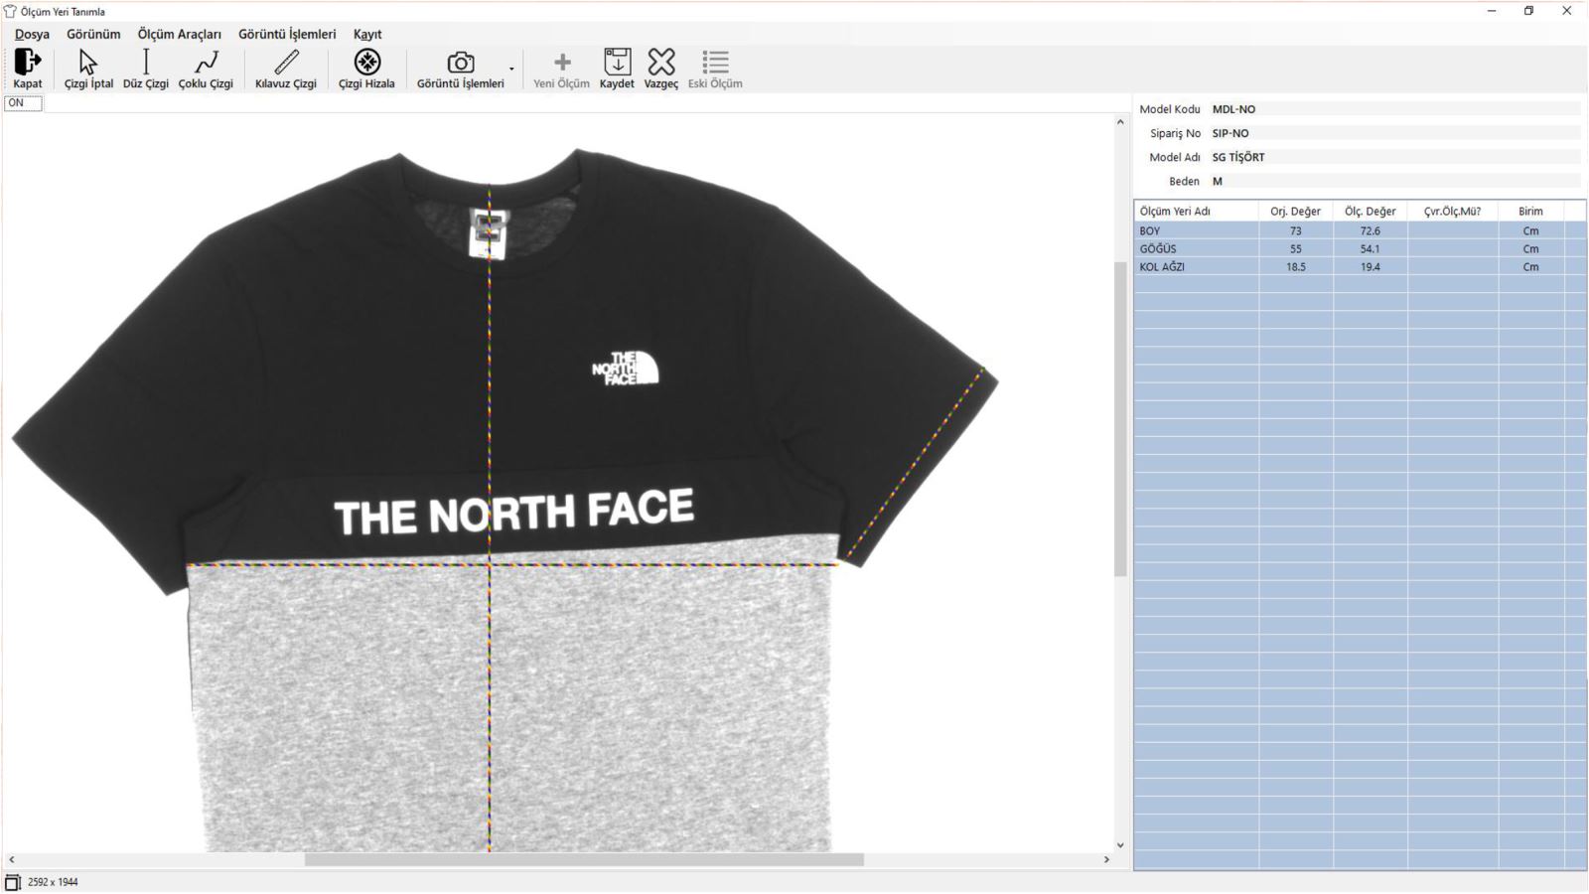Click the horizontal chest measurement line

coord(513,564)
